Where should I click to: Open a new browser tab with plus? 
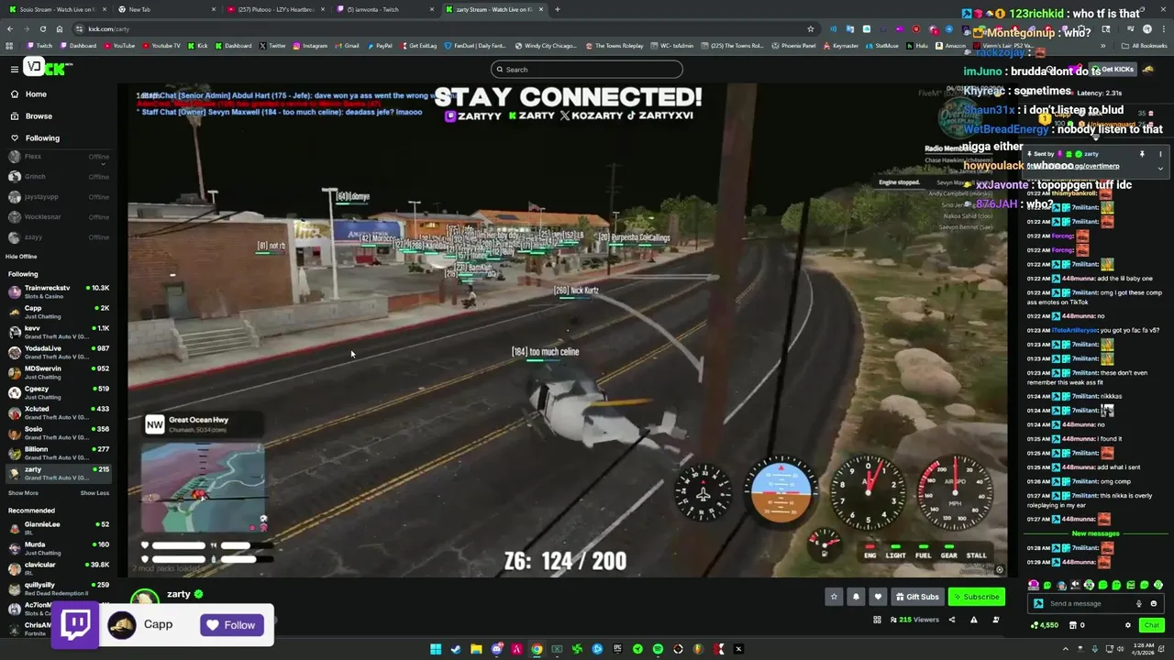(558, 9)
